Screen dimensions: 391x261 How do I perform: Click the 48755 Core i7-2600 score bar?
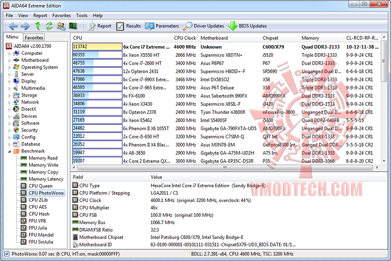(x=97, y=63)
